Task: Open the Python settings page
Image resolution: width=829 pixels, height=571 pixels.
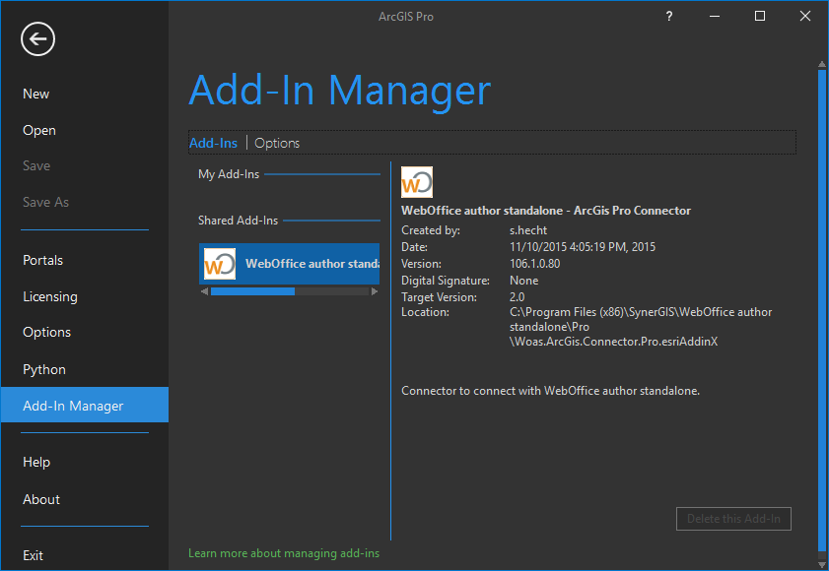Action: coord(43,369)
